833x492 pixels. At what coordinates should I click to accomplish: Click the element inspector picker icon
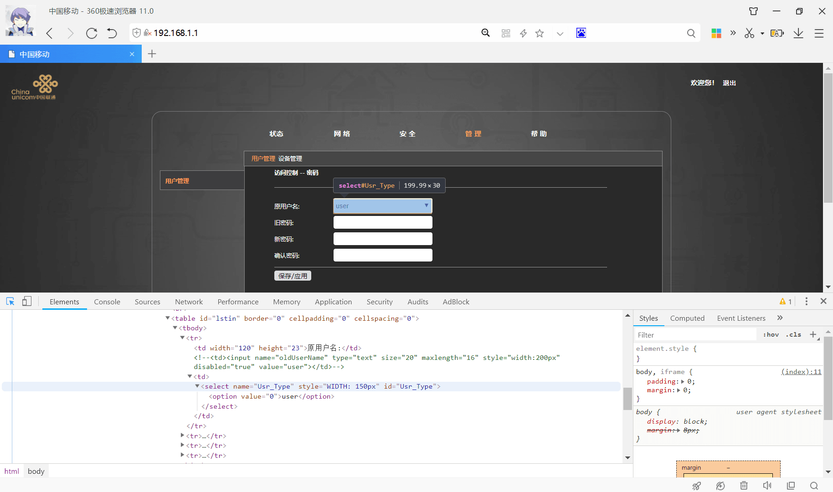(x=10, y=302)
